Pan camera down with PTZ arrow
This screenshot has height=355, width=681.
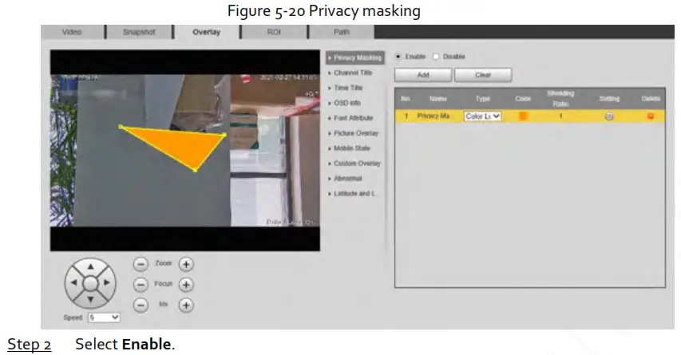(90, 299)
